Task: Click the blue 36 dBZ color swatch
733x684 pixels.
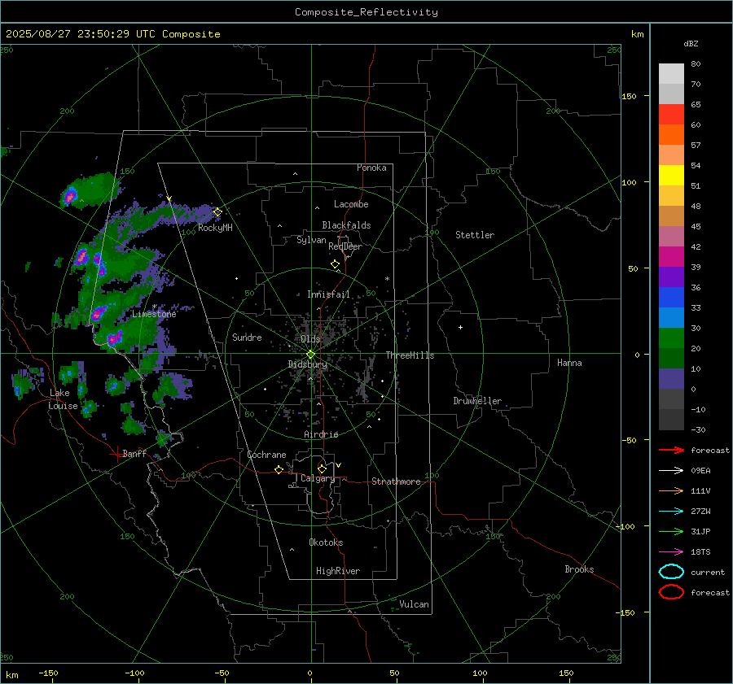Action: (671, 297)
